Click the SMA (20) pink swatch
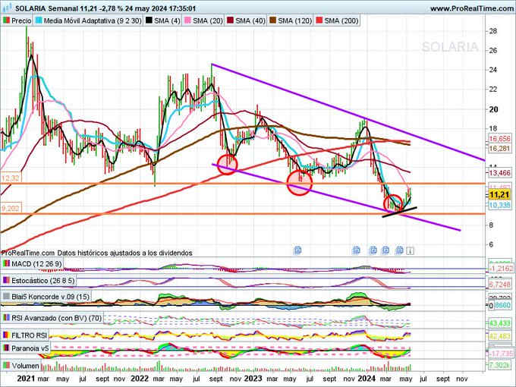The width and height of the screenshot is (516, 387). (187, 20)
